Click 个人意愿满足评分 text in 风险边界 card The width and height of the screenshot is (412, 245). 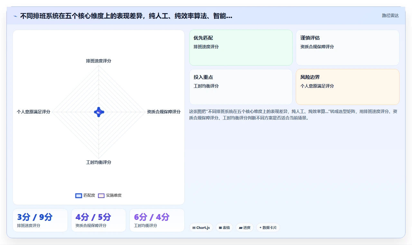point(317,86)
